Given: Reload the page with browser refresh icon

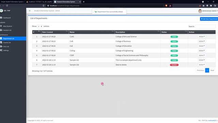Looking at the screenshot, I should [x=7, y=6].
